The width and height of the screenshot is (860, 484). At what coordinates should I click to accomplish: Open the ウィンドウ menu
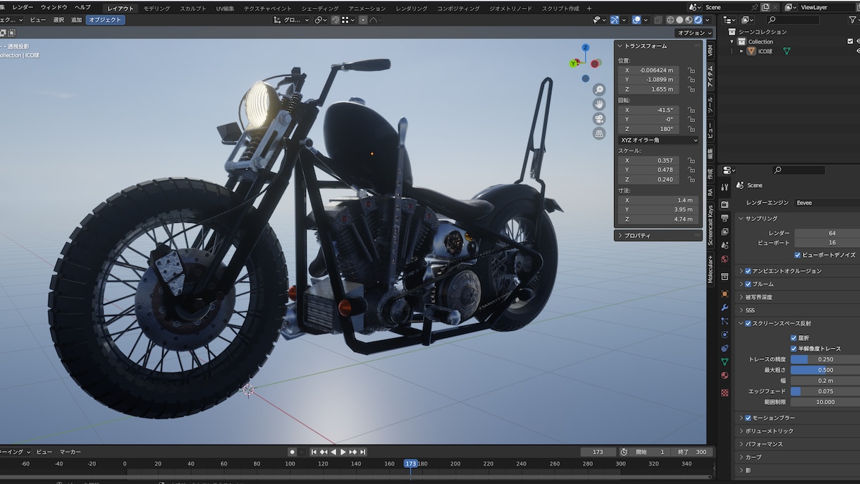tap(54, 7)
